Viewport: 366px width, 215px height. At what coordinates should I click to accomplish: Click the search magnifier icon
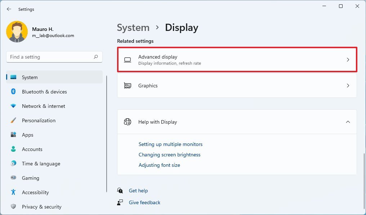tap(96, 57)
